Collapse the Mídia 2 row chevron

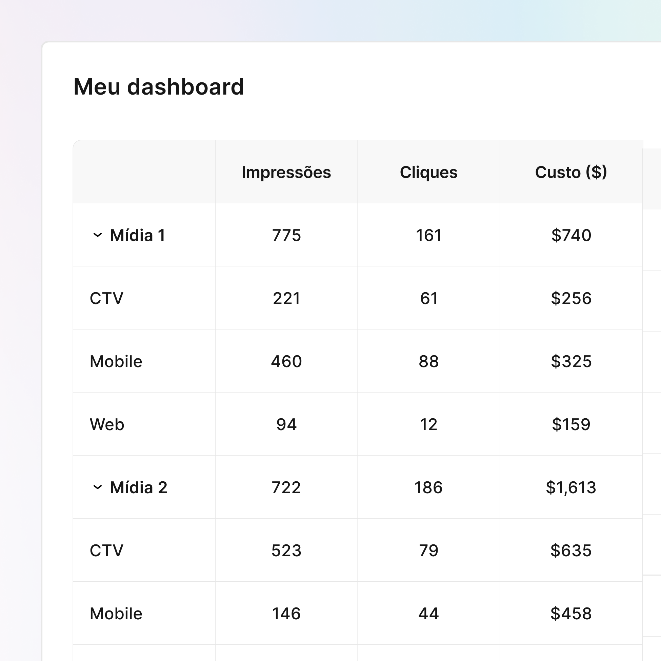[98, 487]
